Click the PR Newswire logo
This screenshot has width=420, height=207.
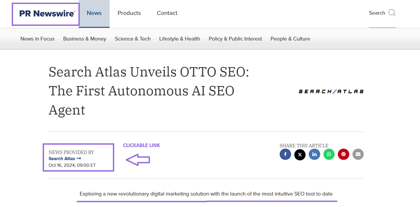(x=47, y=14)
